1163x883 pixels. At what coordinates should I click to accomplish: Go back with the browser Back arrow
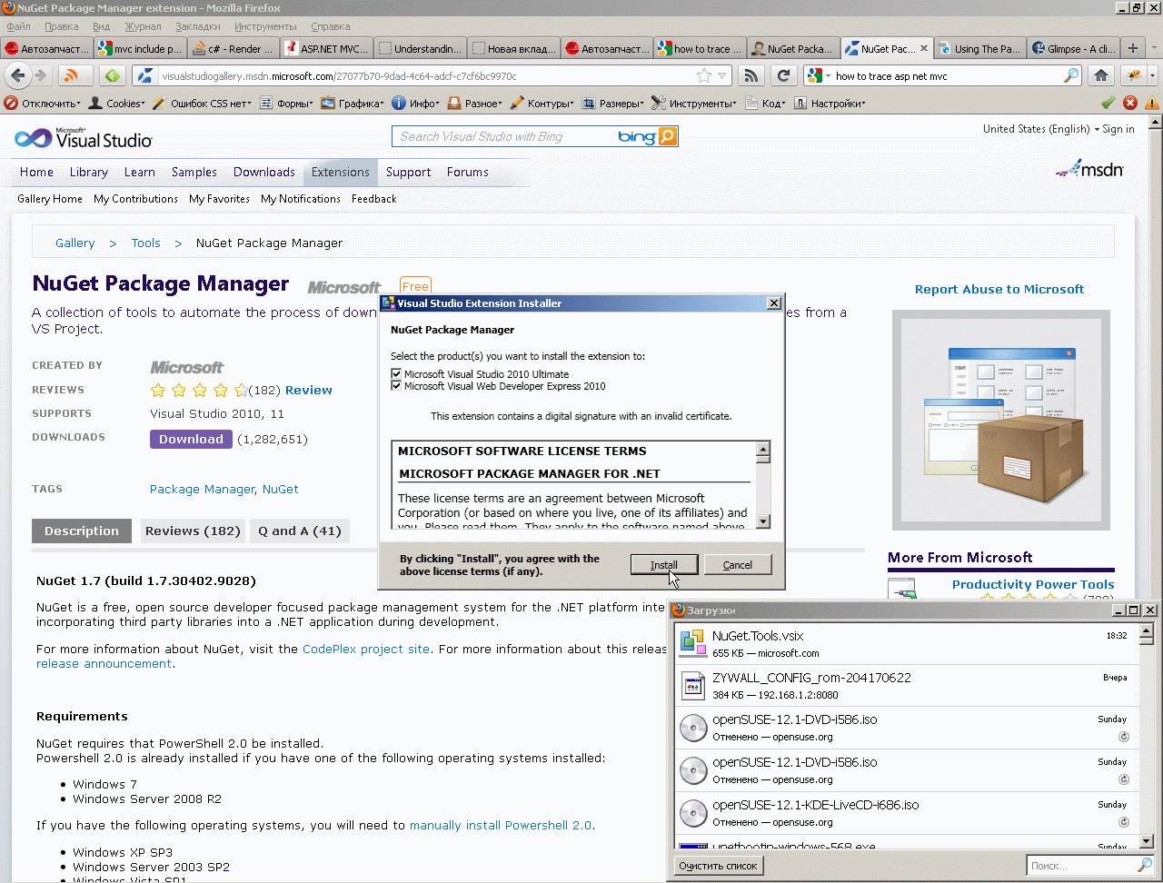17,76
